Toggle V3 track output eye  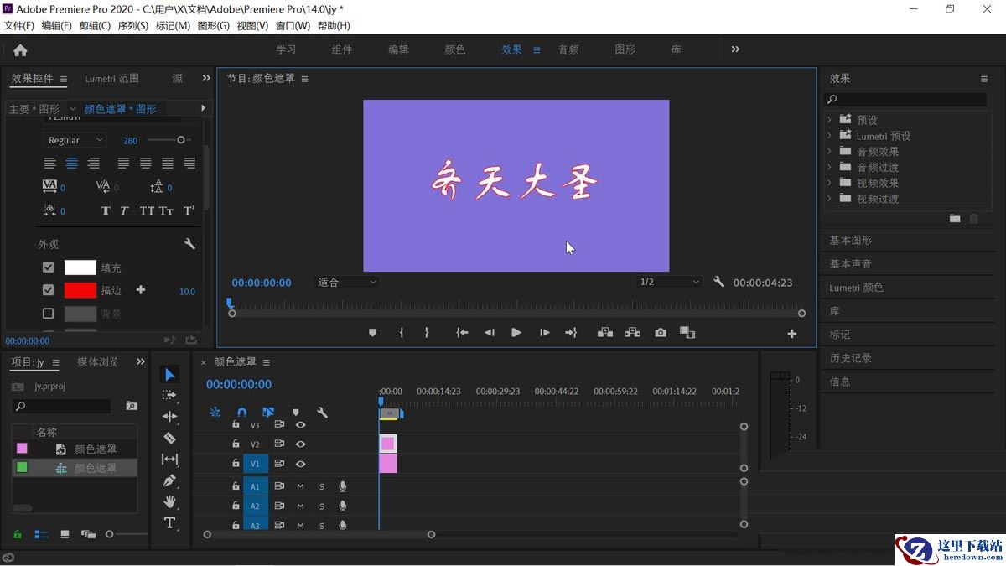300,425
